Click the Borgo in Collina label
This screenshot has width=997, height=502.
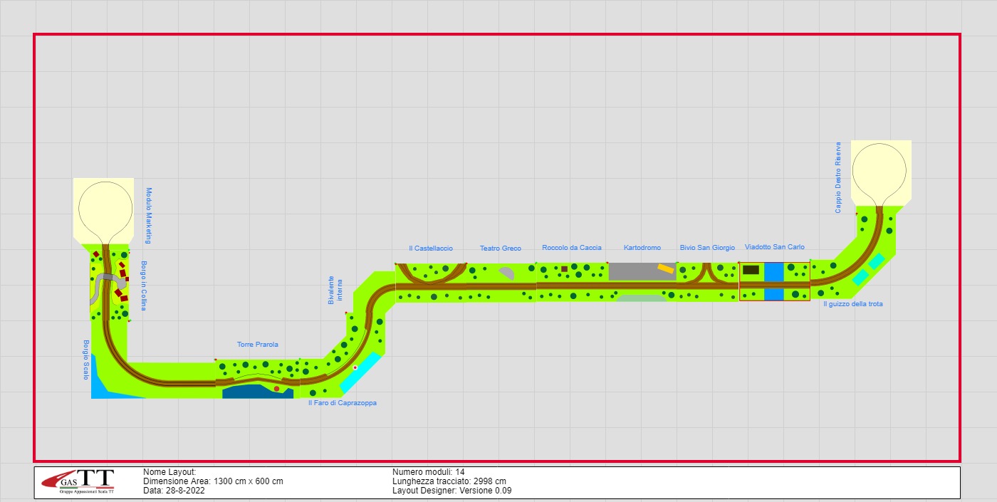(x=143, y=286)
